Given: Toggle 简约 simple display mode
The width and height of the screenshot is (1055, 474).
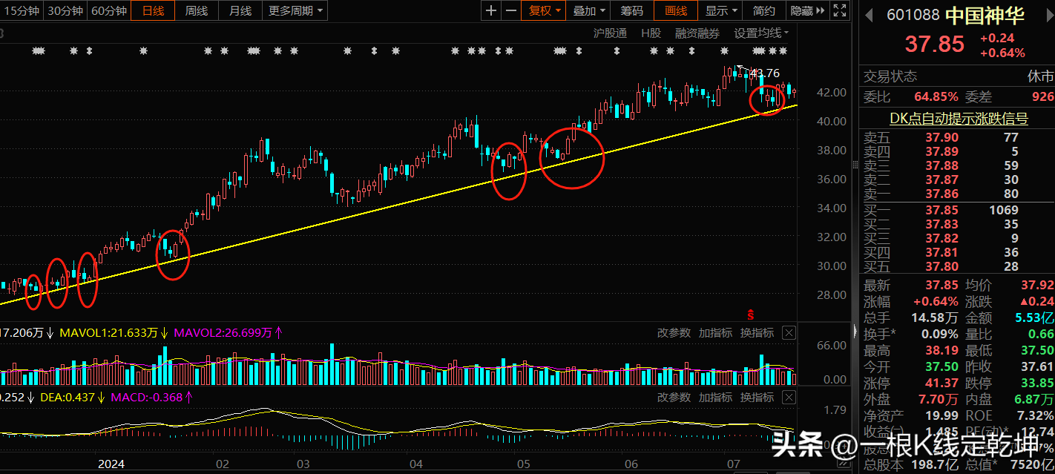Looking at the screenshot, I should (x=763, y=10).
